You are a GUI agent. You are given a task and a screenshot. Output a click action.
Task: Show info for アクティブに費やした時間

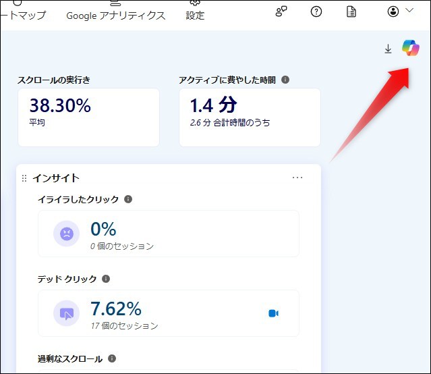(x=285, y=80)
